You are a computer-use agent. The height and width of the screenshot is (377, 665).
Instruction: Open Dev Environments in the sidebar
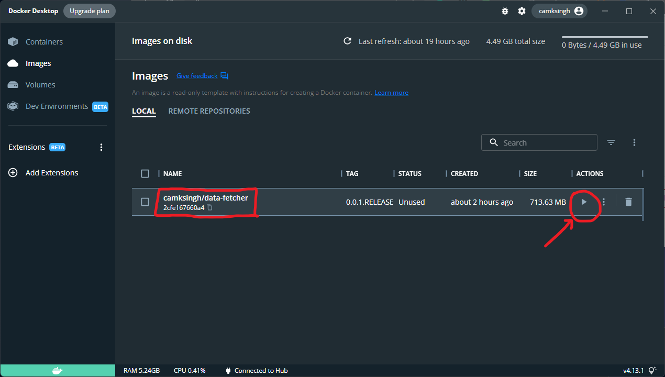pyautogui.click(x=57, y=106)
